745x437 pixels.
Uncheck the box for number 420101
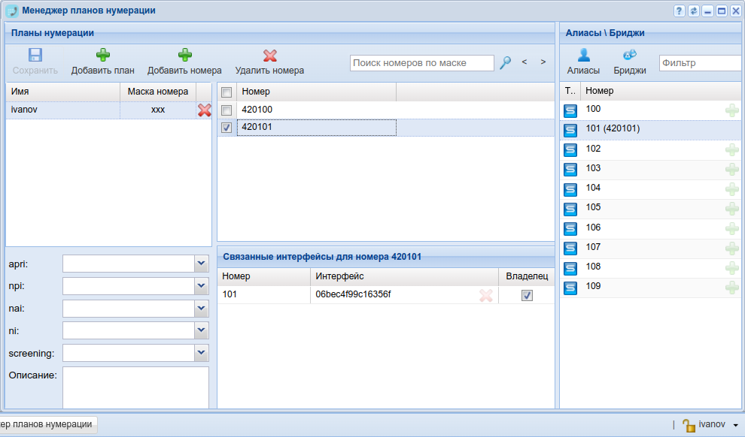[x=227, y=128]
